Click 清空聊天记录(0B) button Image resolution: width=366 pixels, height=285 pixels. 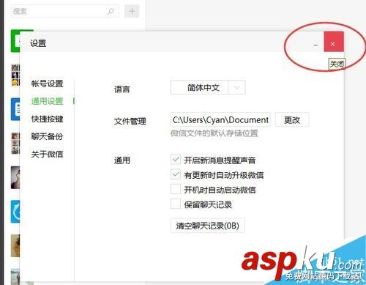pyautogui.click(x=208, y=226)
